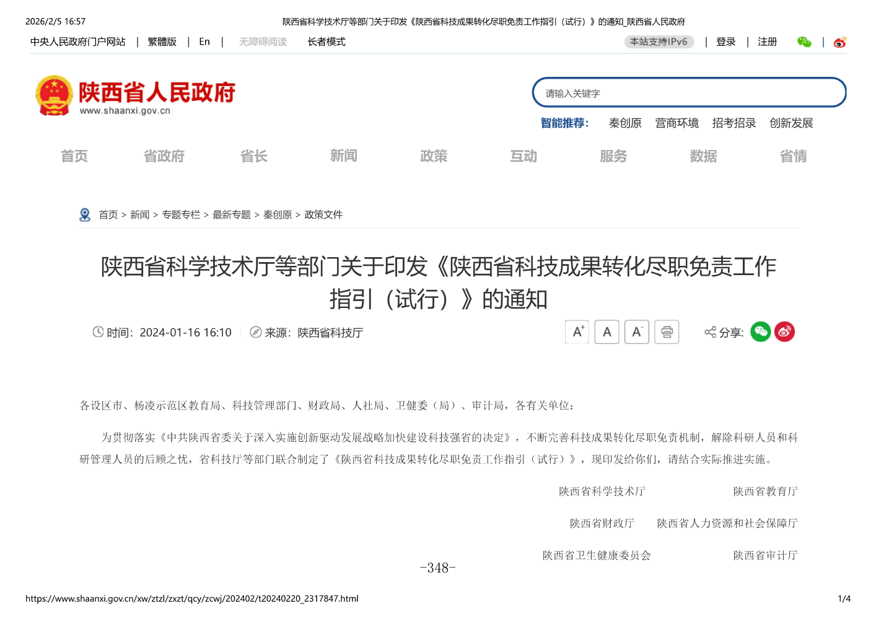Open the 招考招录 recommended keyword link
This screenshot has width=876, height=619.
click(734, 123)
